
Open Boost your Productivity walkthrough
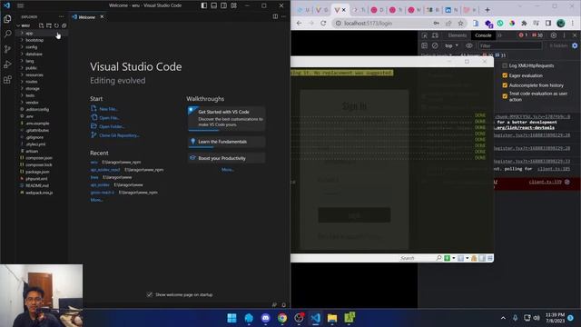point(227,158)
